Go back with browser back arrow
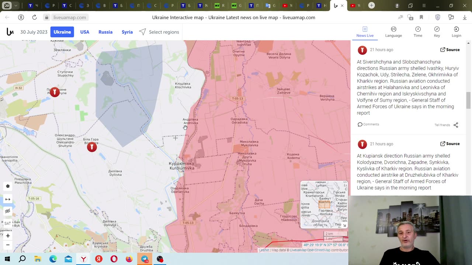Viewport: 472px width, 265px height. [7, 17]
